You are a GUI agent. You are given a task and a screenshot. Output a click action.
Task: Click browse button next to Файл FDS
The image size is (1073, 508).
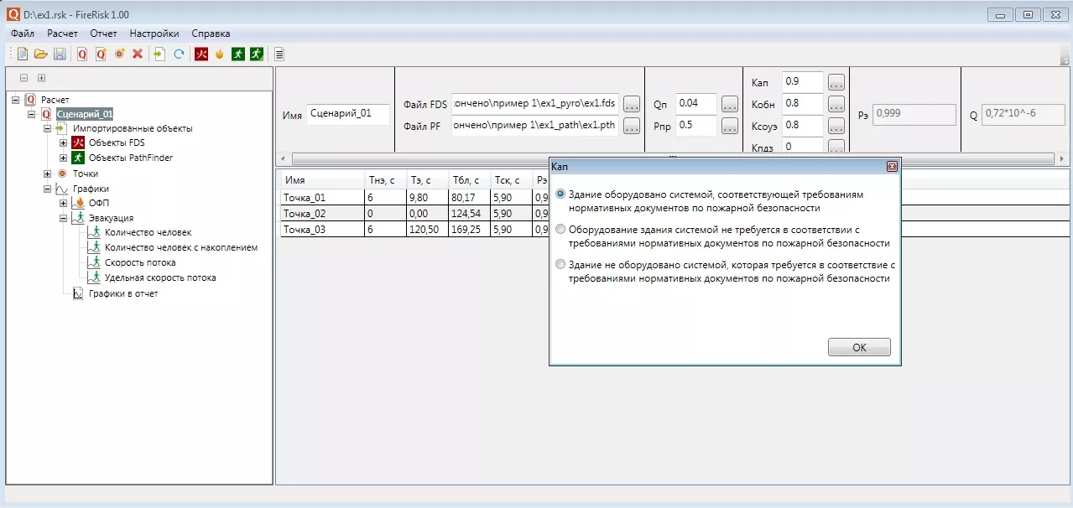point(632,105)
